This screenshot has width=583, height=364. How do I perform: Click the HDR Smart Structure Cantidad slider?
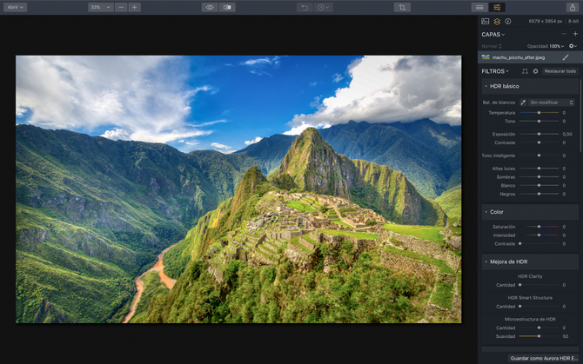[x=539, y=307]
